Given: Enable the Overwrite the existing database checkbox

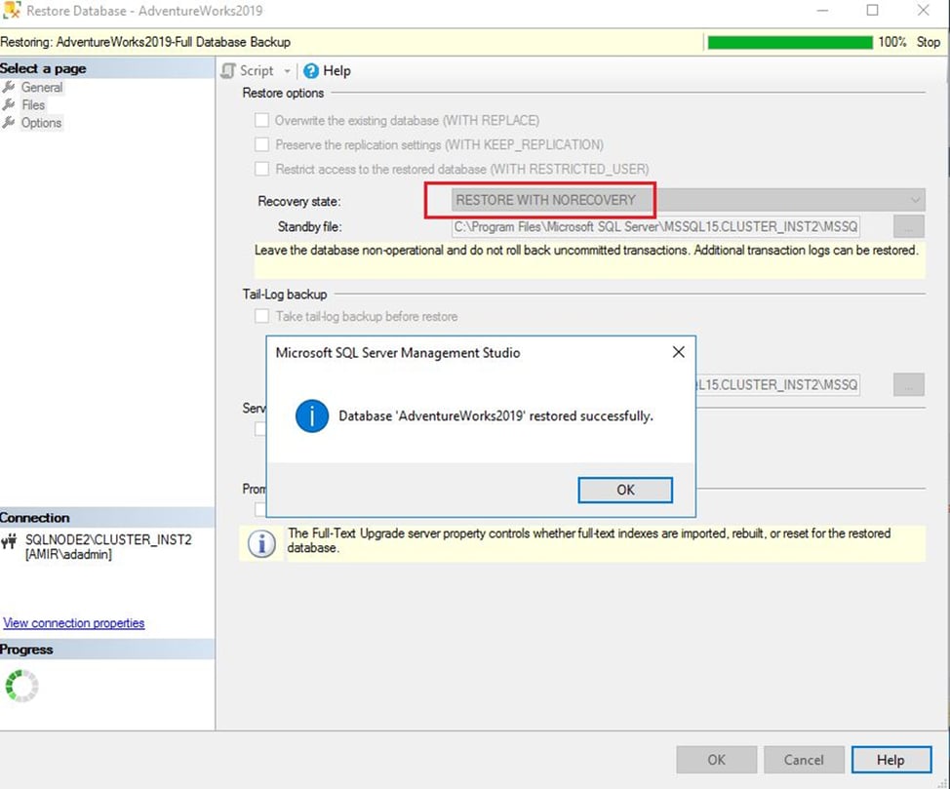Looking at the screenshot, I should 261,119.
